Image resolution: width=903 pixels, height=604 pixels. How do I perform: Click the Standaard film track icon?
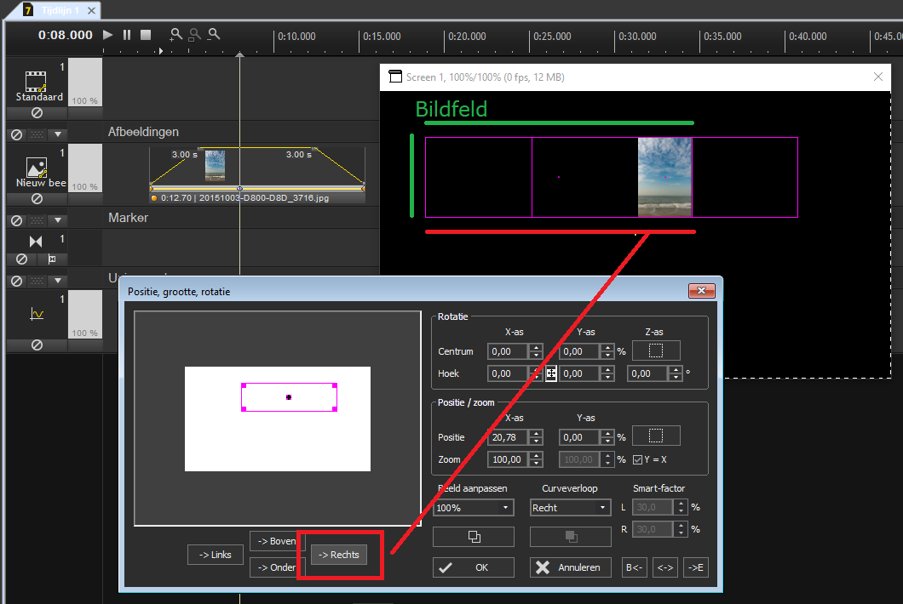[x=36, y=81]
